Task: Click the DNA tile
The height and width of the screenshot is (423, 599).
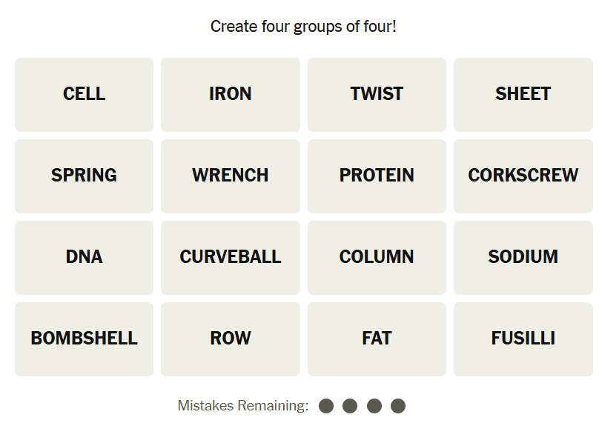Action: point(84,257)
